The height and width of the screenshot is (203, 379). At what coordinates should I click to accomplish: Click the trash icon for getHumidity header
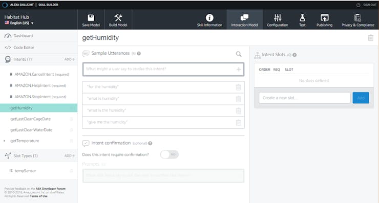[370, 38]
